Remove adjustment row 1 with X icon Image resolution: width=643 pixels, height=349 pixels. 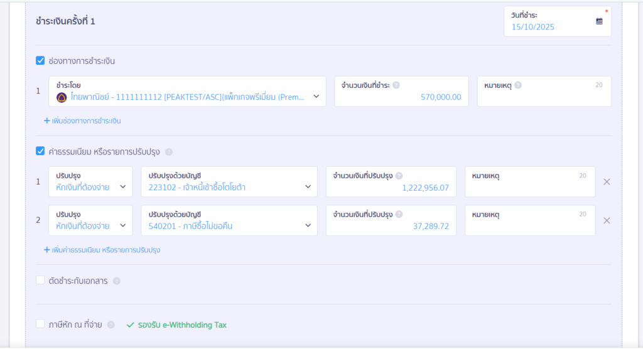coord(607,182)
